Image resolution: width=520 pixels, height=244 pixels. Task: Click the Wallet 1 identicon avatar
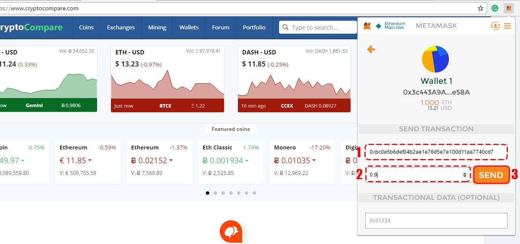click(435, 59)
